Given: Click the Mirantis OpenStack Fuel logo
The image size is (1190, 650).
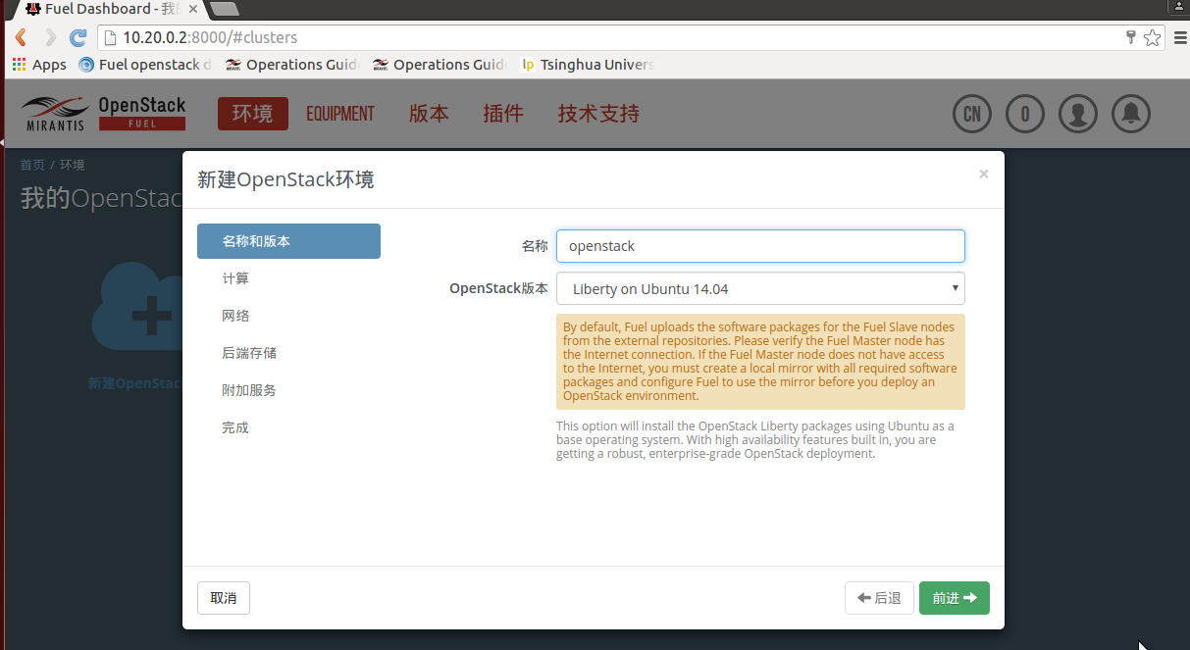Looking at the screenshot, I should 103,114.
